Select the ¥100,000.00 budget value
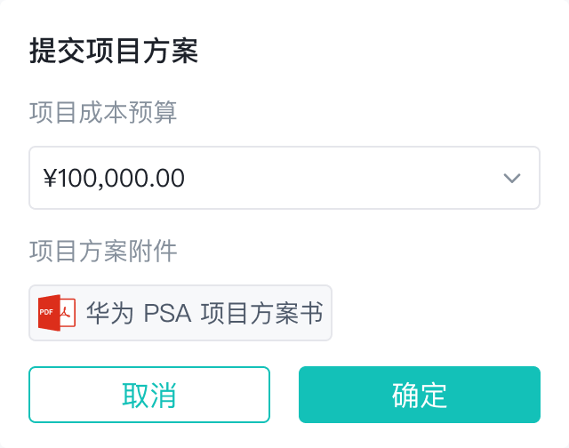Screen dimensions: 569x448 (x=114, y=178)
